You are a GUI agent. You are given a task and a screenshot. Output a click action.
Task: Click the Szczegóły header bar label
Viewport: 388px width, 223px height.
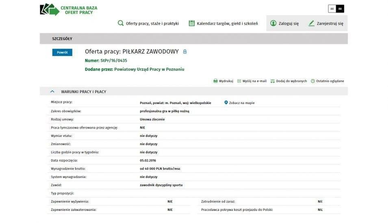pyautogui.click(x=62, y=39)
